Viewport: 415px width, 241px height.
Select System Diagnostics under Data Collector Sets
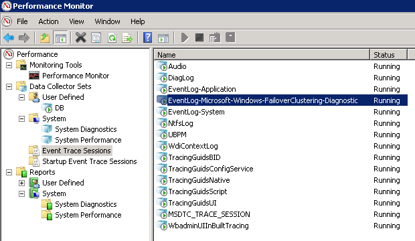tap(86, 129)
